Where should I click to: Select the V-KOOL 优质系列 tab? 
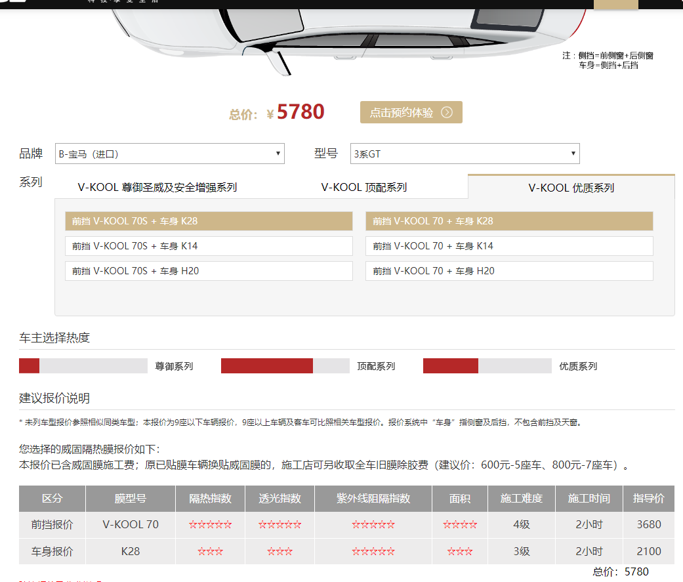(x=571, y=187)
